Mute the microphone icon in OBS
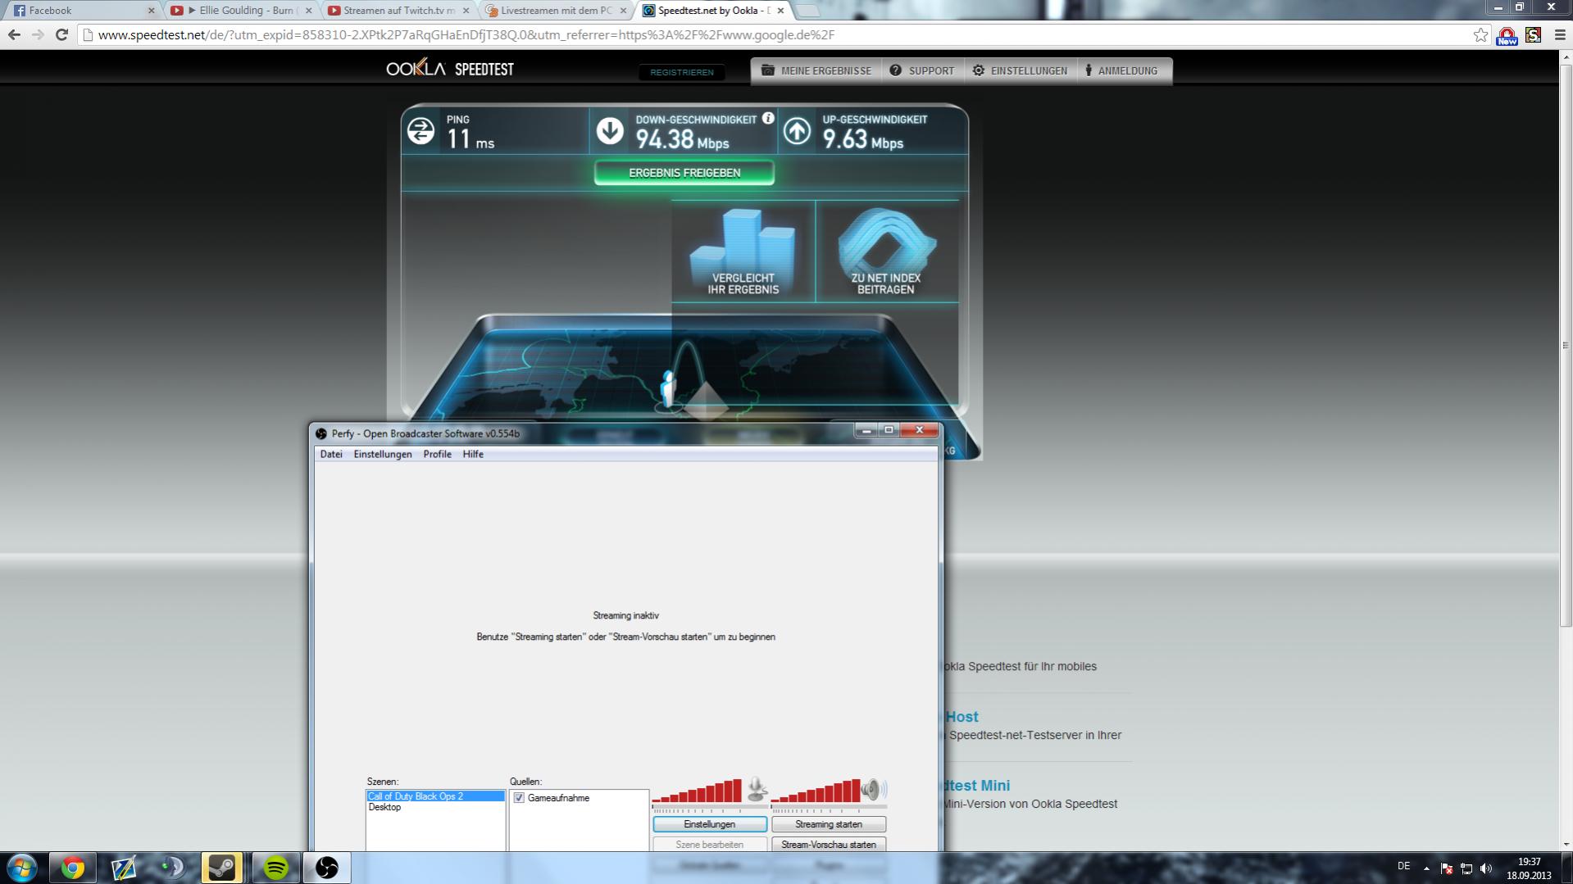The height and width of the screenshot is (884, 1573). point(757,789)
